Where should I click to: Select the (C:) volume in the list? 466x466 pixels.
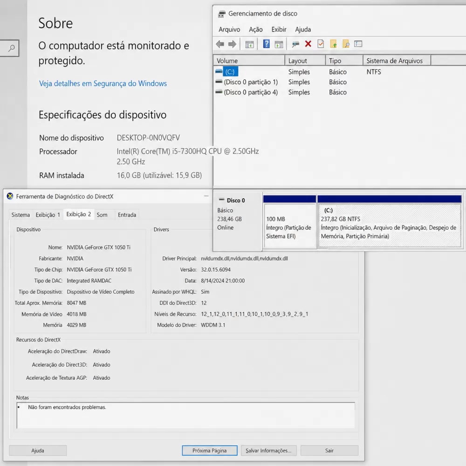tap(230, 72)
